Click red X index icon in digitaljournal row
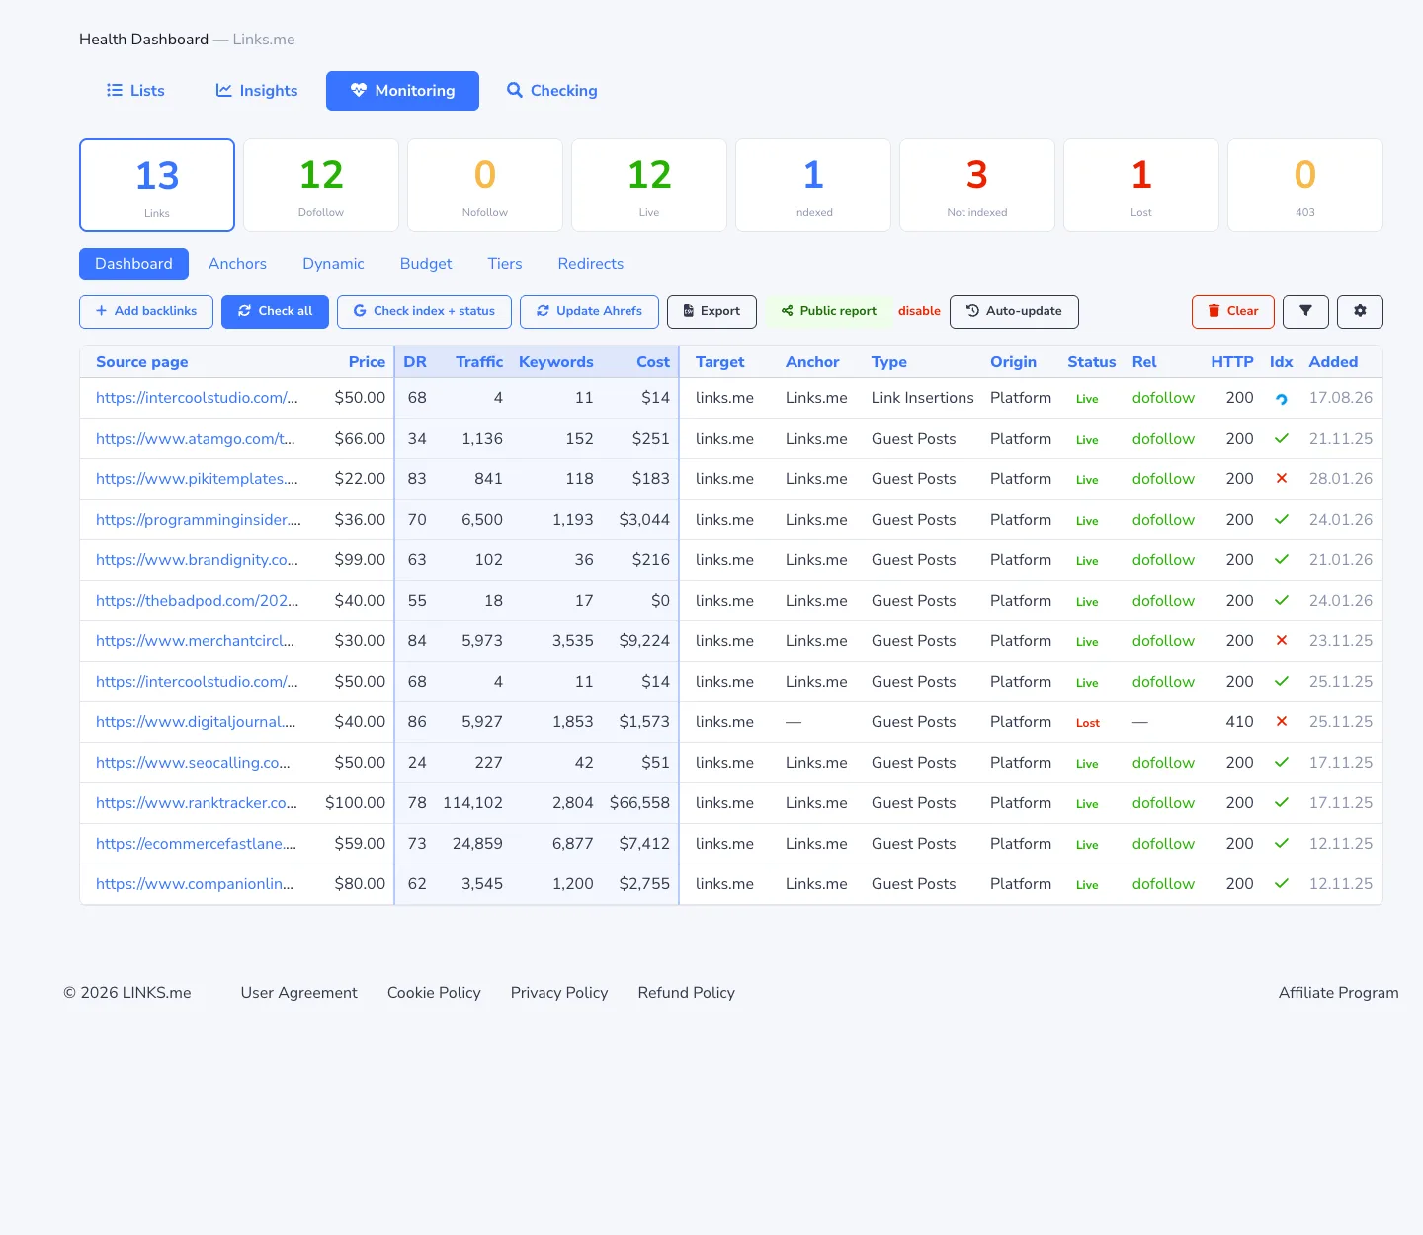The height and width of the screenshot is (1235, 1423). [1281, 721]
